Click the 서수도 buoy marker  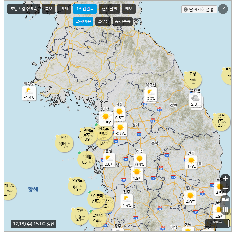(104, 132)
